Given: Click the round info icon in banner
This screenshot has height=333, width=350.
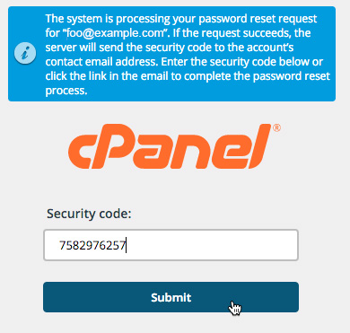Looking at the screenshot, I should [25, 54].
